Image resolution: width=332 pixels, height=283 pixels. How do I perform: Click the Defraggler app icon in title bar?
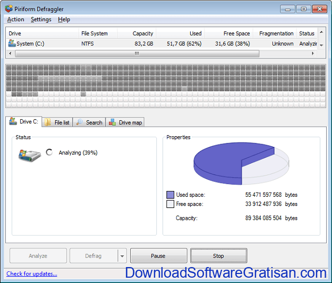pos(8,9)
